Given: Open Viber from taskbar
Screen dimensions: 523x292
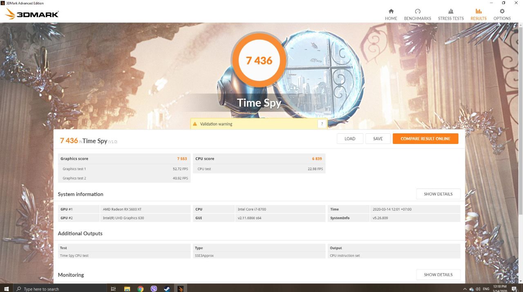Looking at the screenshot, I should click(x=154, y=289).
